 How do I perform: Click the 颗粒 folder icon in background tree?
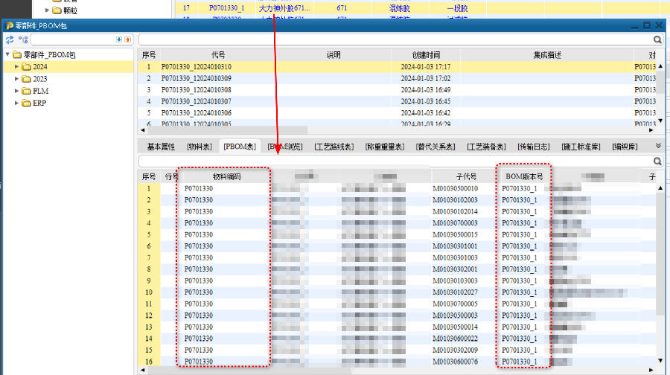click(x=57, y=10)
